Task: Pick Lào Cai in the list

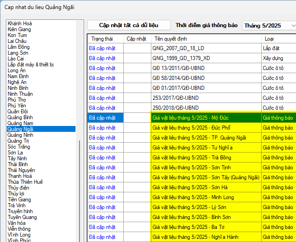Action: point(16,59)
